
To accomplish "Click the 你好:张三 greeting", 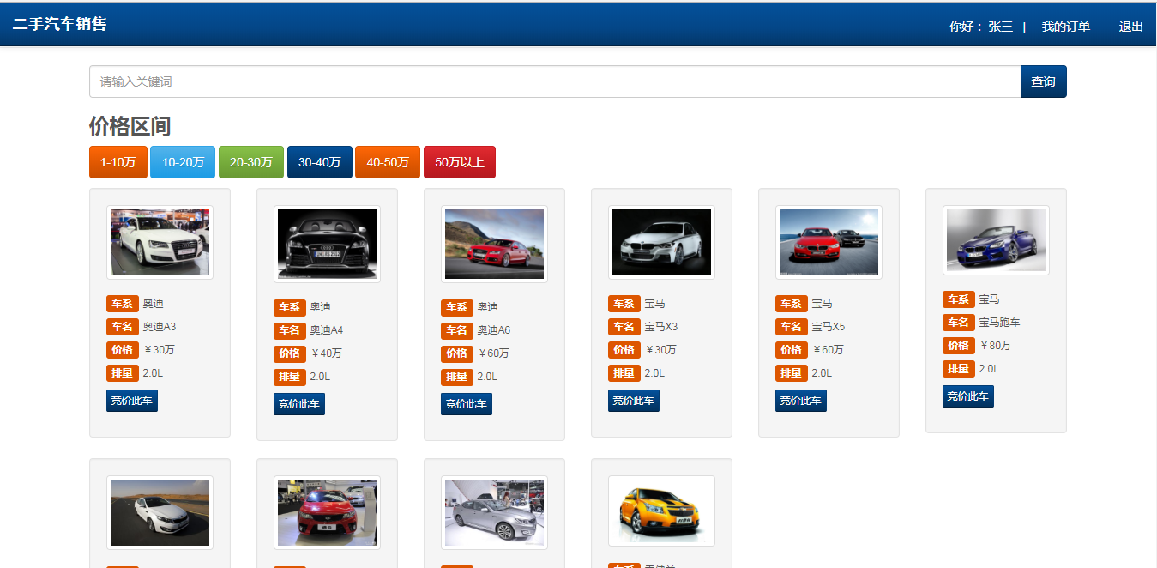I will point(981,27).
